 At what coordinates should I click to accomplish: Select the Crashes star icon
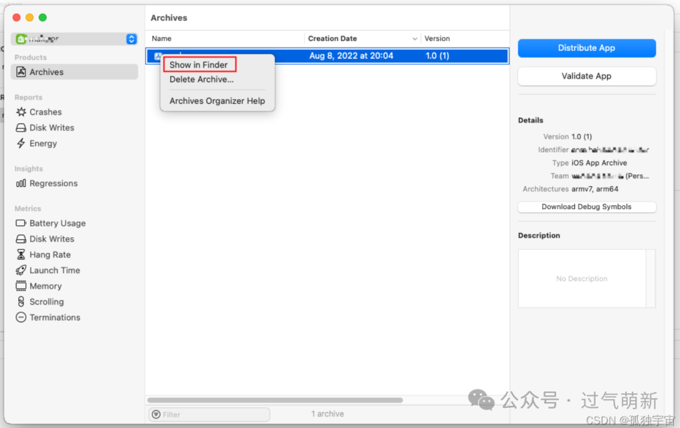pos(21,112)
